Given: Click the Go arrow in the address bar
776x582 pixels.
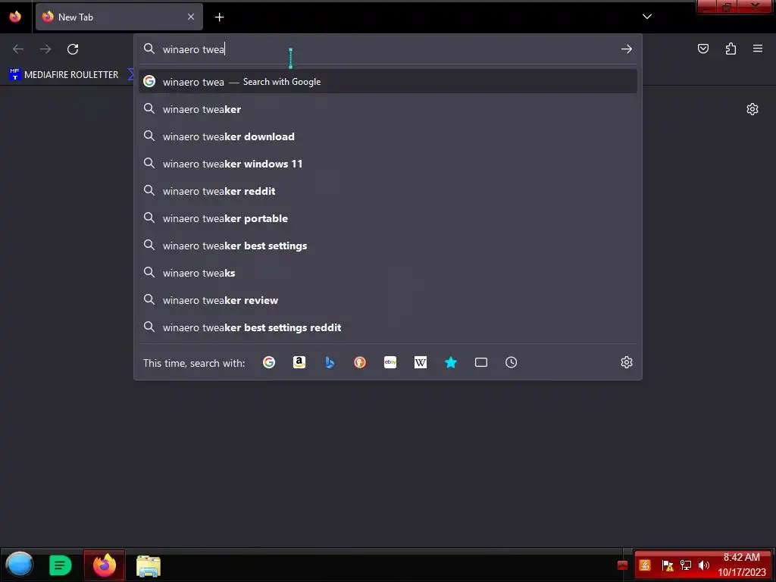Looking at the screenshot, I should point(627,49).
